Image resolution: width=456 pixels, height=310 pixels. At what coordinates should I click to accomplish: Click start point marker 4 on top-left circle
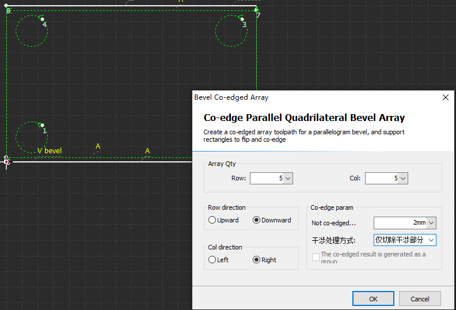coord(43,20)
